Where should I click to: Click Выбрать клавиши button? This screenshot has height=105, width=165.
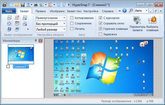[152, 24]
